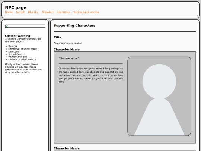This screenshot has height=151, width=201.
Task: Open the Resources link
Action: [63, 12]
